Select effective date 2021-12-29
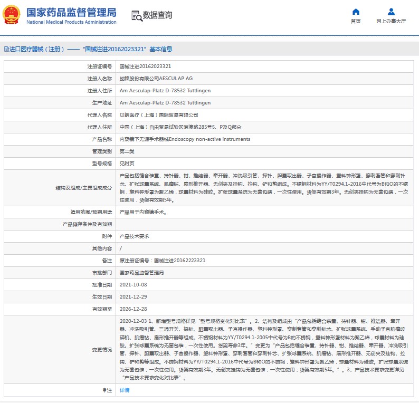Image resolution: width=419 pixels, height=403 pixels. point(134,296)
